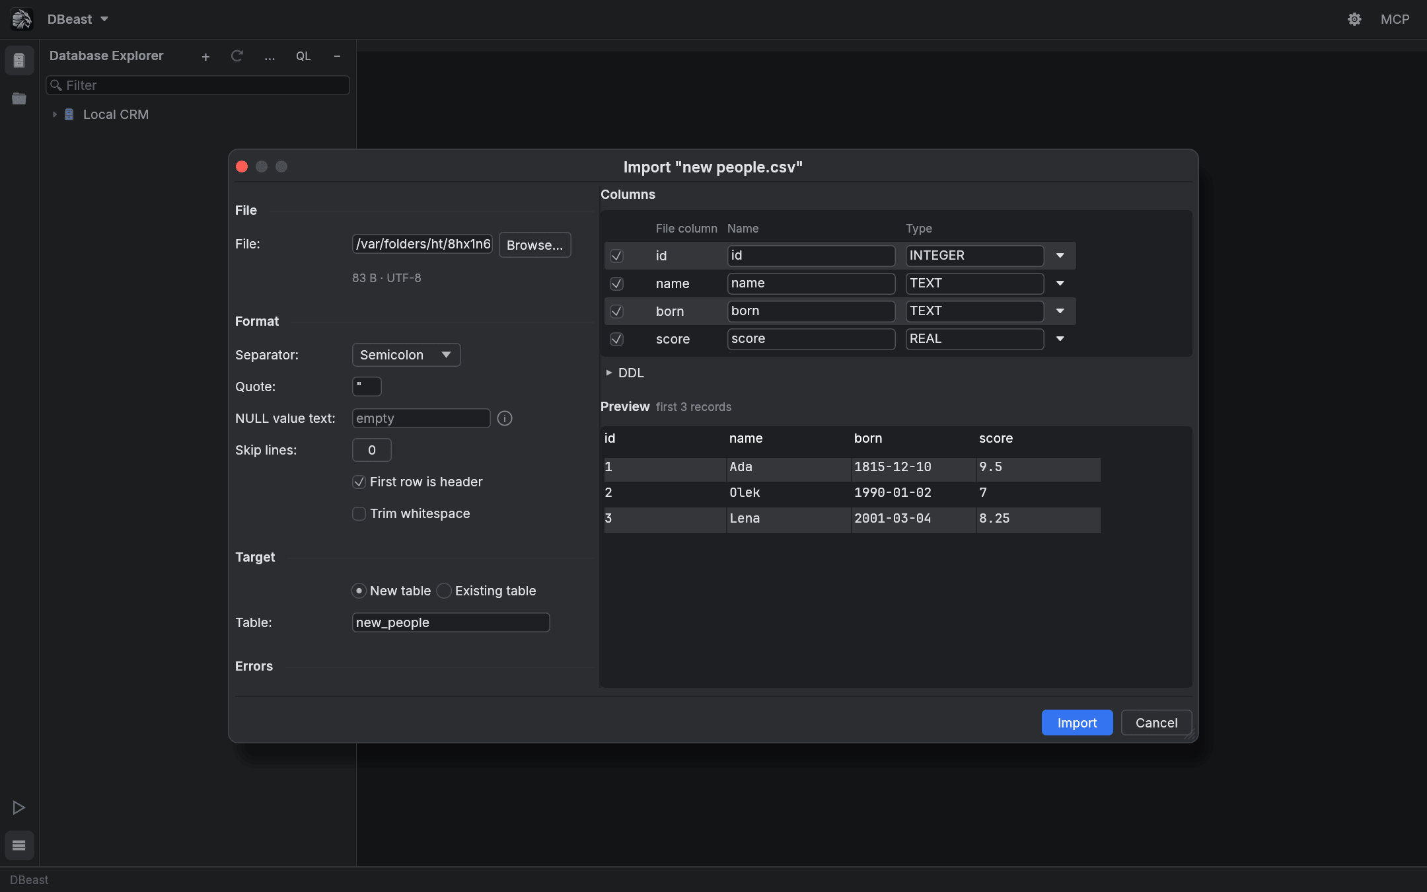Uncheck the name column checkbox
This screenshot has width=1427, height=892.
click(616, 283)
